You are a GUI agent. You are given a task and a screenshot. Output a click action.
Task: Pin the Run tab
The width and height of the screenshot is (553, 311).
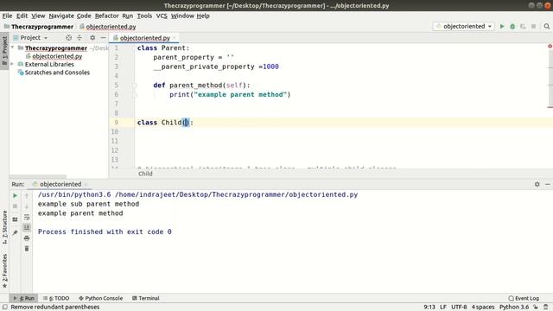coord(15,232)
